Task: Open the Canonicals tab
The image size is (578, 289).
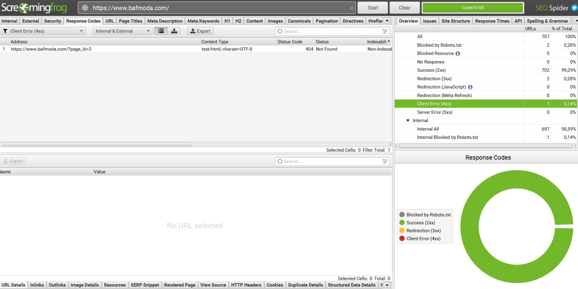Action: (x=299, y=21)
